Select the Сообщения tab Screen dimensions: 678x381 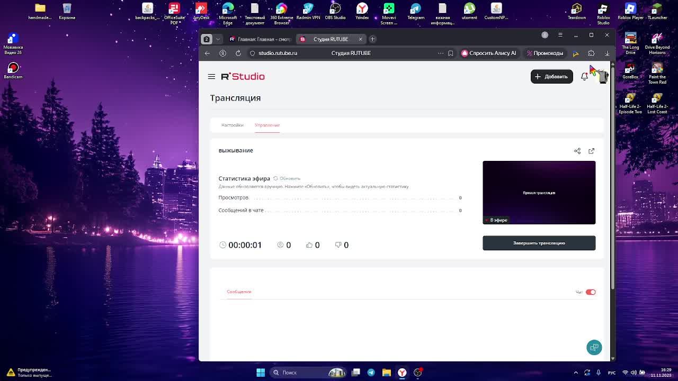click(239, 292)
